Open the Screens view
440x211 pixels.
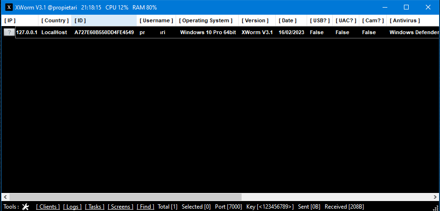121,207
